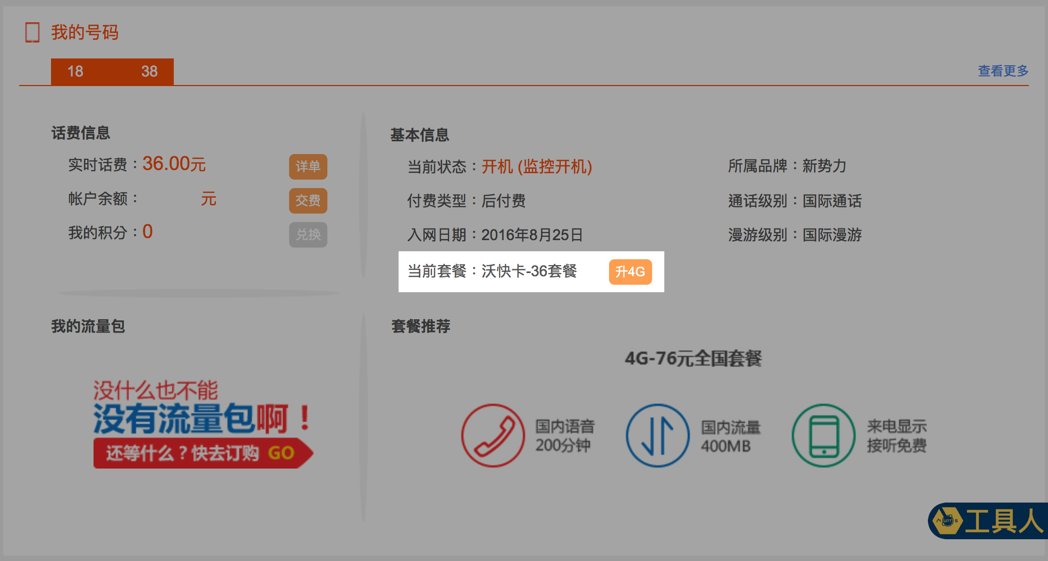Click the 详单 button next to 实时话费
1048x561 pixels.
pyautogui.click(x=308, y=167)
